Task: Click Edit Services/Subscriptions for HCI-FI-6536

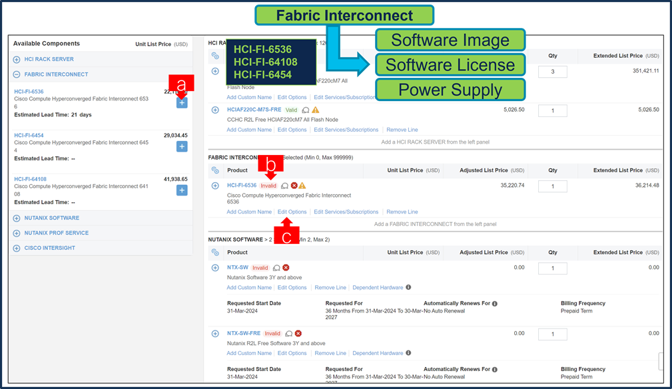Action: coord(346,212)
